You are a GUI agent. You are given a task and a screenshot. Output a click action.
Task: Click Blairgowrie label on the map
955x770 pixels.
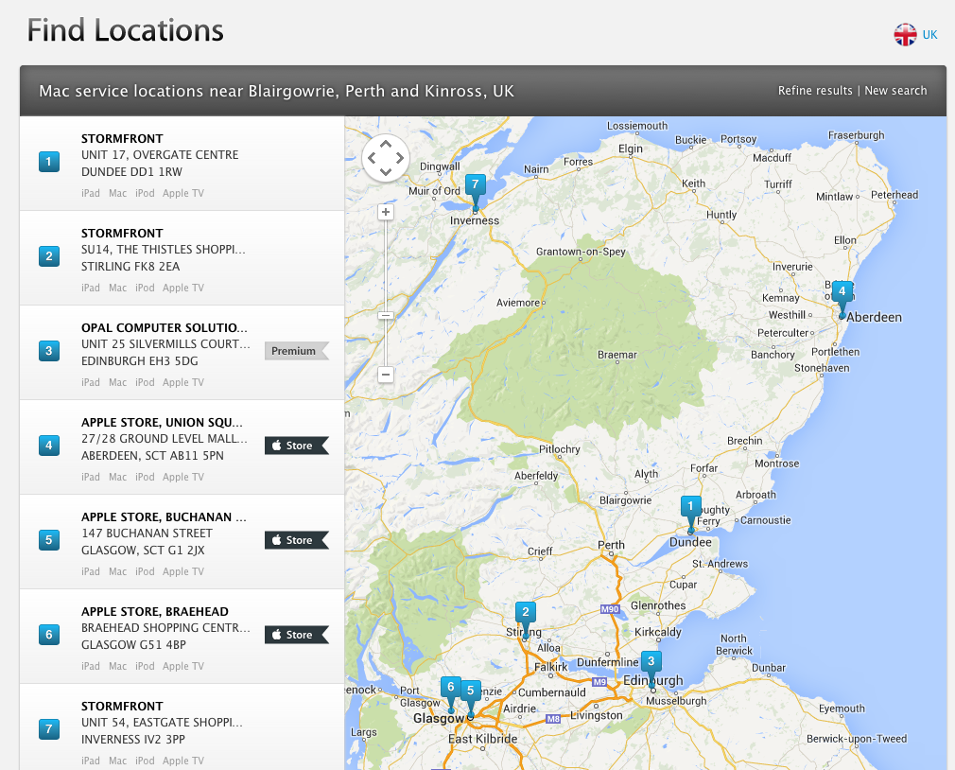click(626, 500)
